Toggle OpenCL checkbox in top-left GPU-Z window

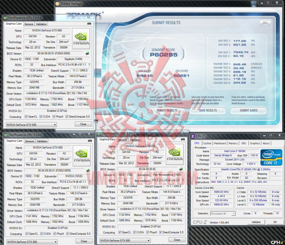[x=26, y=117]
